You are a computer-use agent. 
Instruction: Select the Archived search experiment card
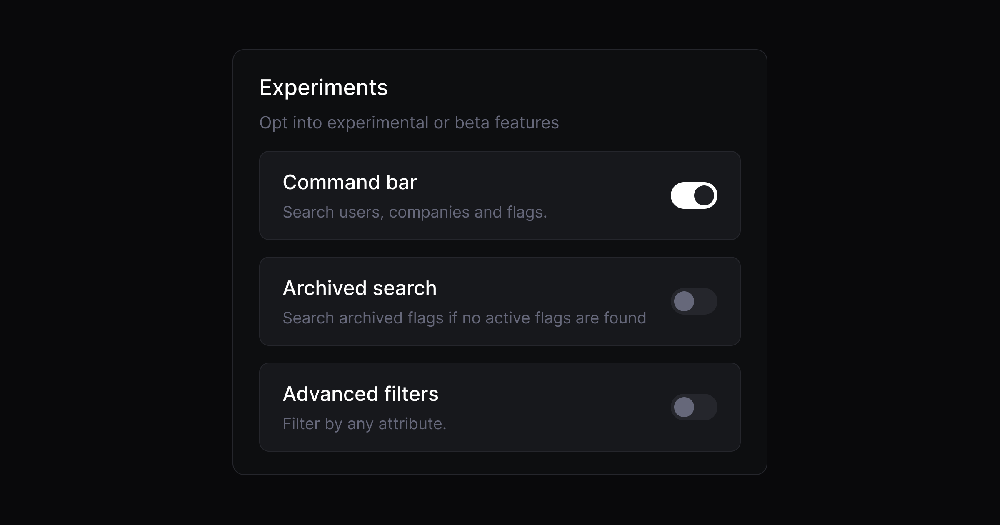[x=500, y=301]
